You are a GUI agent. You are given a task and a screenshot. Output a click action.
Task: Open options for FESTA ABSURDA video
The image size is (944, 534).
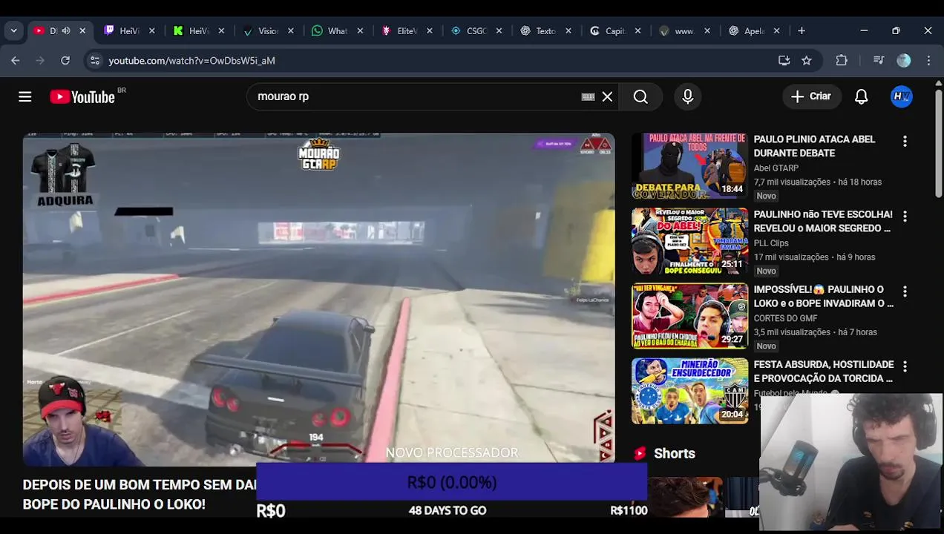905,366
